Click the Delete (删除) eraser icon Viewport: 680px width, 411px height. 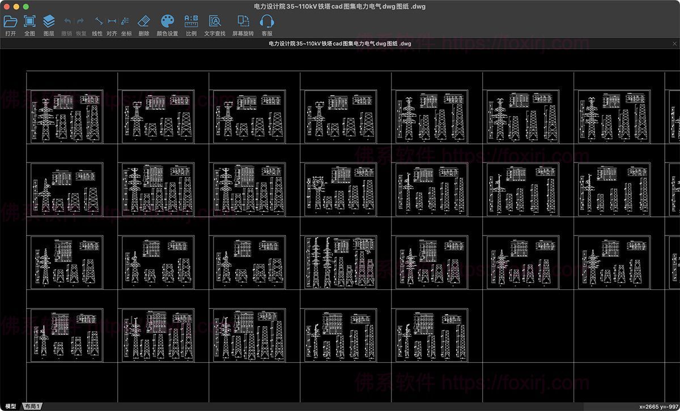tap(144, 22)
